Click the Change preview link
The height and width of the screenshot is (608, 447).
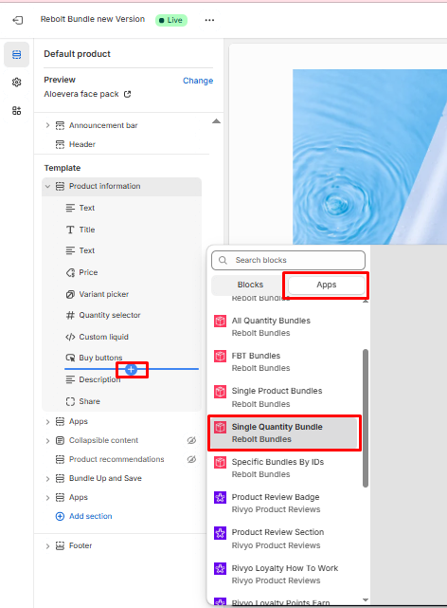198,81
